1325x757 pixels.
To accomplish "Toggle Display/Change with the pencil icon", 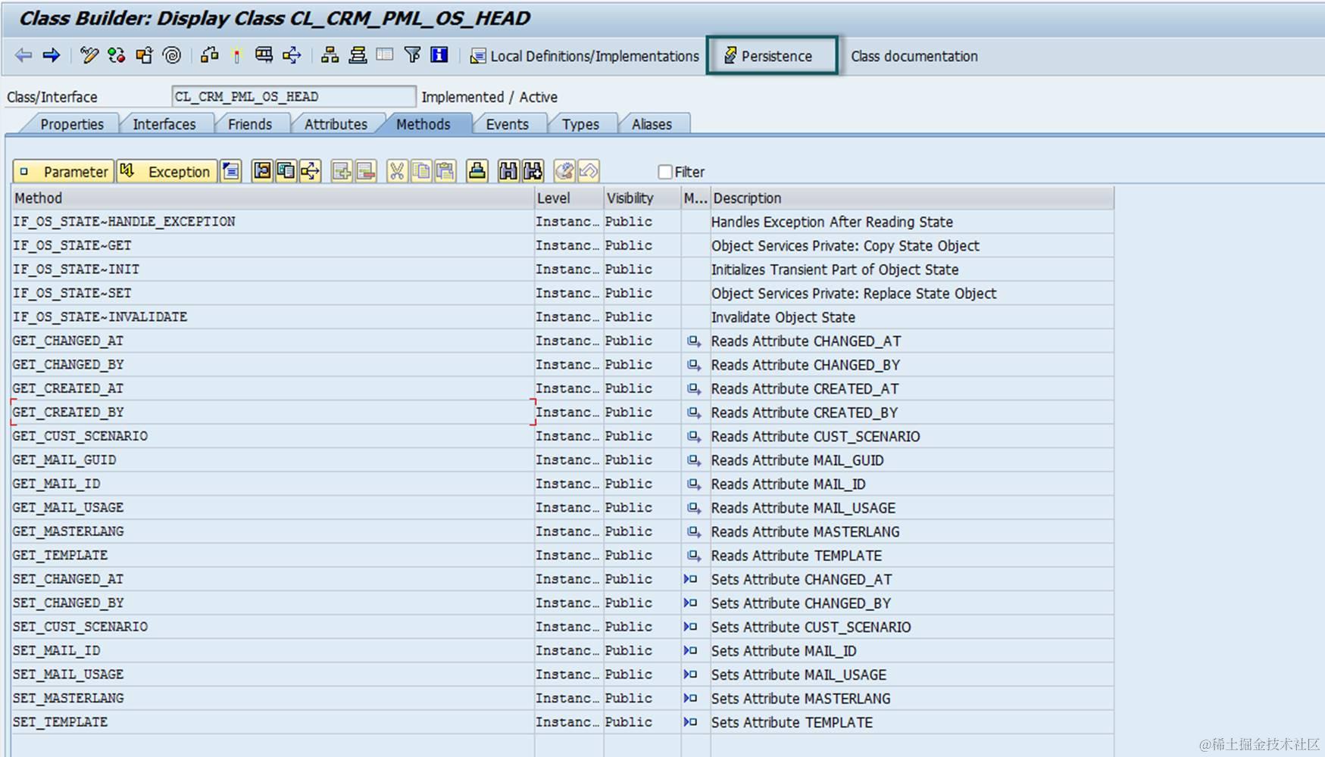I will pos(89,55).
